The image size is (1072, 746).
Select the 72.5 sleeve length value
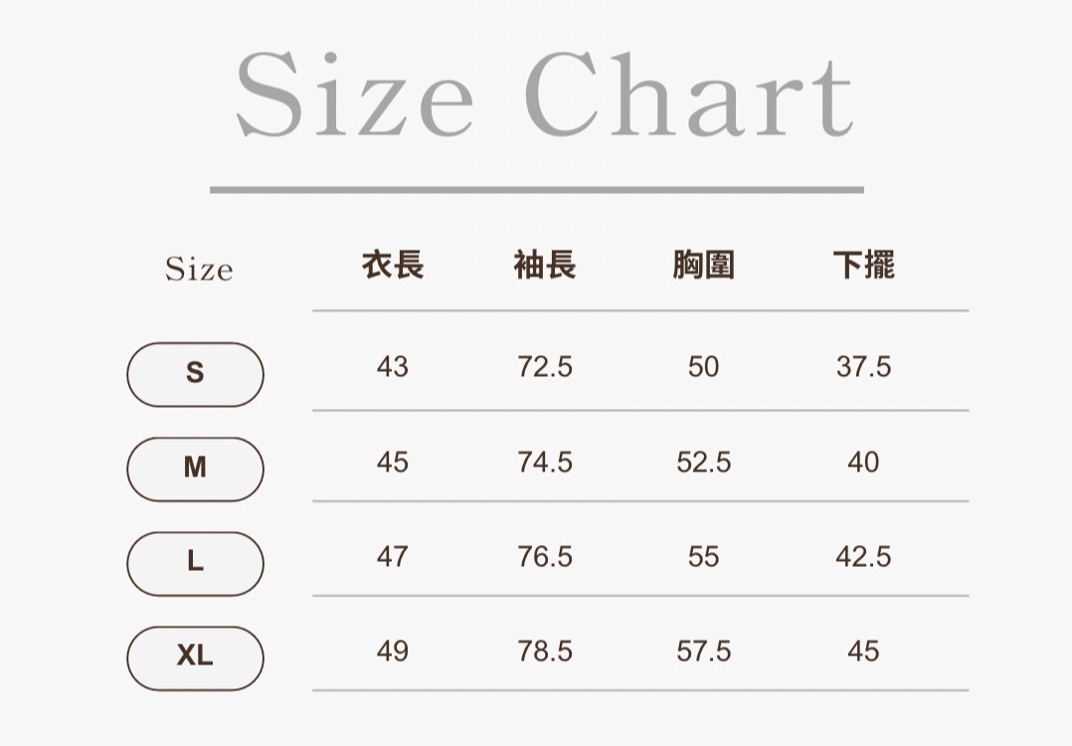coord(545,367)
